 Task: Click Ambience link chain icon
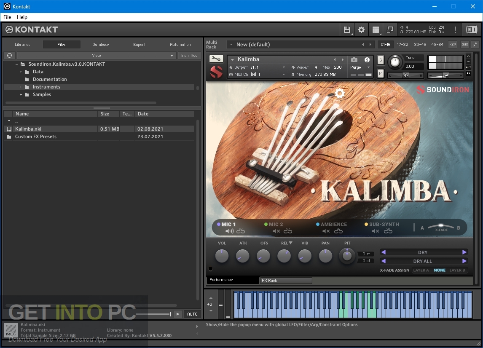pos(338,231)
